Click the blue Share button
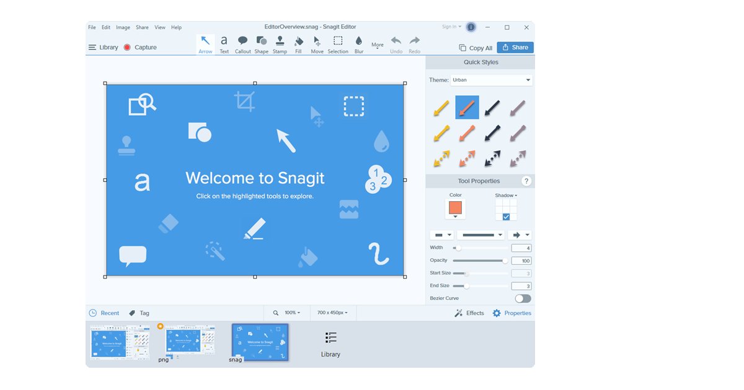The width and height of the screenshot is (744, 390). click(515, 47)
